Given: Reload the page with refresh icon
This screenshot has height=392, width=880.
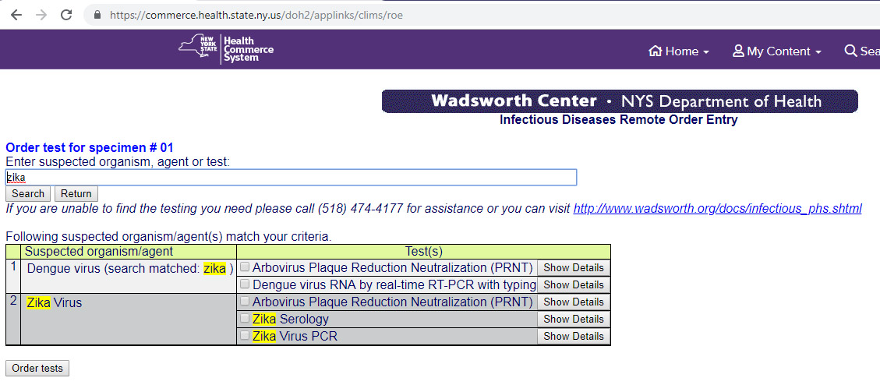Looking at the screenshot, I should pos(66,15).
